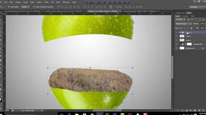Switch to the Channels tab
Screen dimensions: 206x115
pos(185,16)
